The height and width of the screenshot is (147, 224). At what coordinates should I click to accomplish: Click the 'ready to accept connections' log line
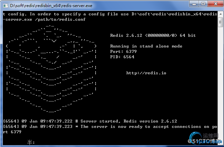(110, 127)
